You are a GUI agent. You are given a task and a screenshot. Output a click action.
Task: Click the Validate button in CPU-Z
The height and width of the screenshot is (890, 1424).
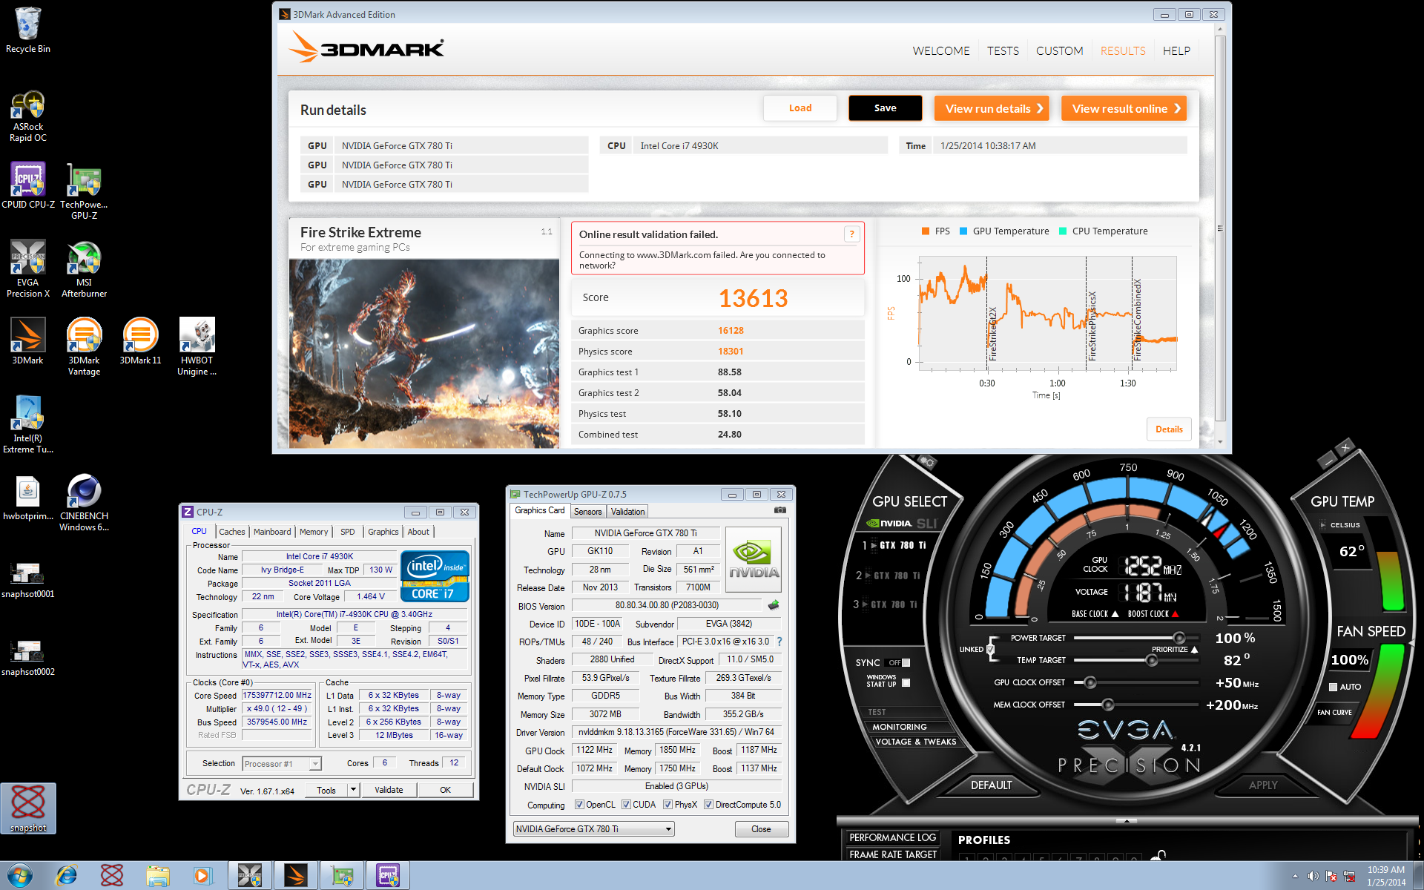coord(389,790)
